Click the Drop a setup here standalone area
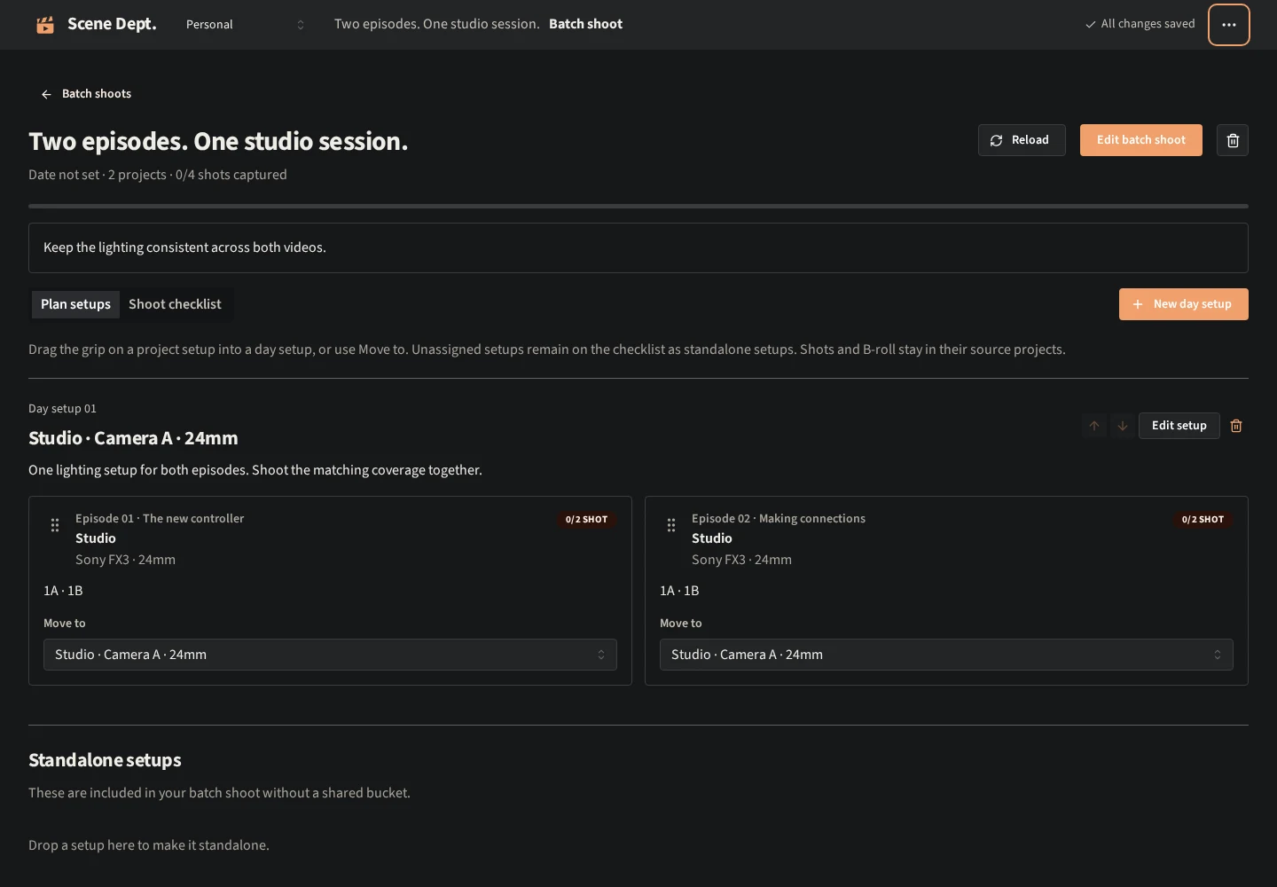This screenshot has width=1277, height=887. [x=638, y=845]
